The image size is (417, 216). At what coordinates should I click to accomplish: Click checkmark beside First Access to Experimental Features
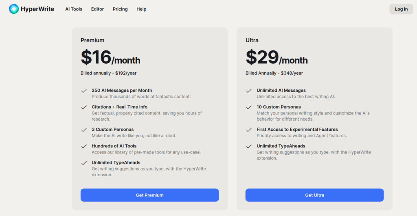[249, 130]
